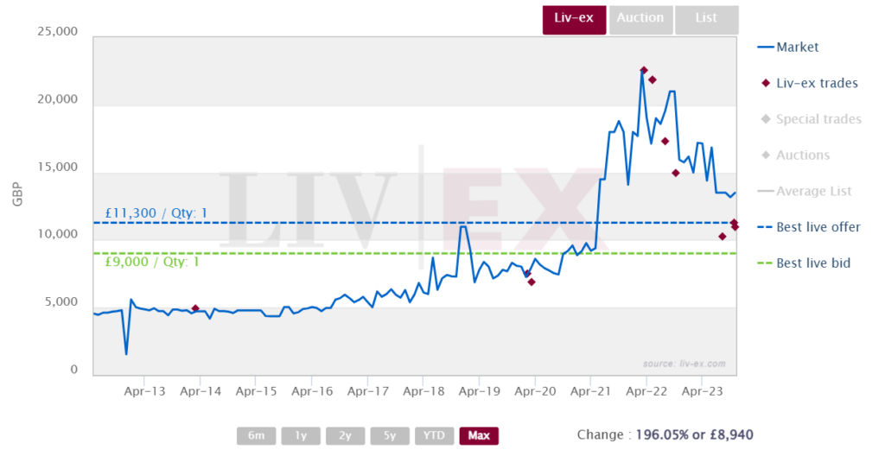Image resolution: width=885 pixels, height=456 pixels.
Task: Hide Best live bid dashed line
Action: [x=804, y=263]
